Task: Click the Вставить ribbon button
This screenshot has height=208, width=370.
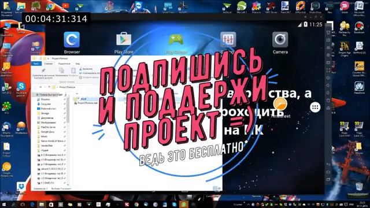Action: [x=73, y=72]
